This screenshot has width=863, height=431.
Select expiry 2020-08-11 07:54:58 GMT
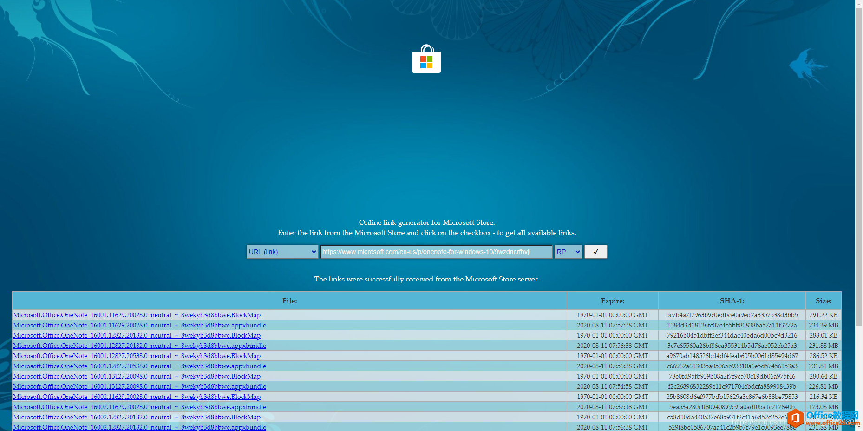[613, 386]
